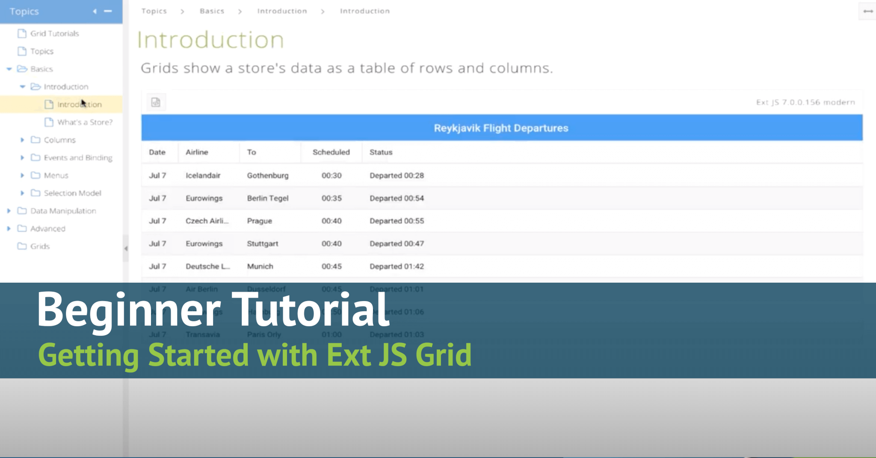Select the Icelandair cell

click(x=209, y=175)
